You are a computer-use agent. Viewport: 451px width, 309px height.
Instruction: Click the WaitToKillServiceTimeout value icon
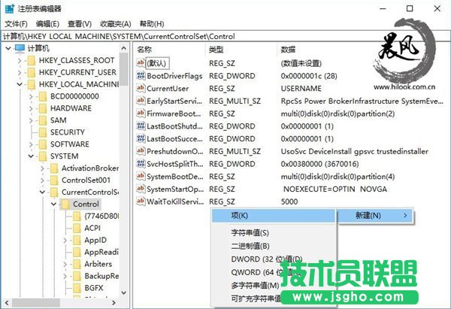tap(141, 201)
